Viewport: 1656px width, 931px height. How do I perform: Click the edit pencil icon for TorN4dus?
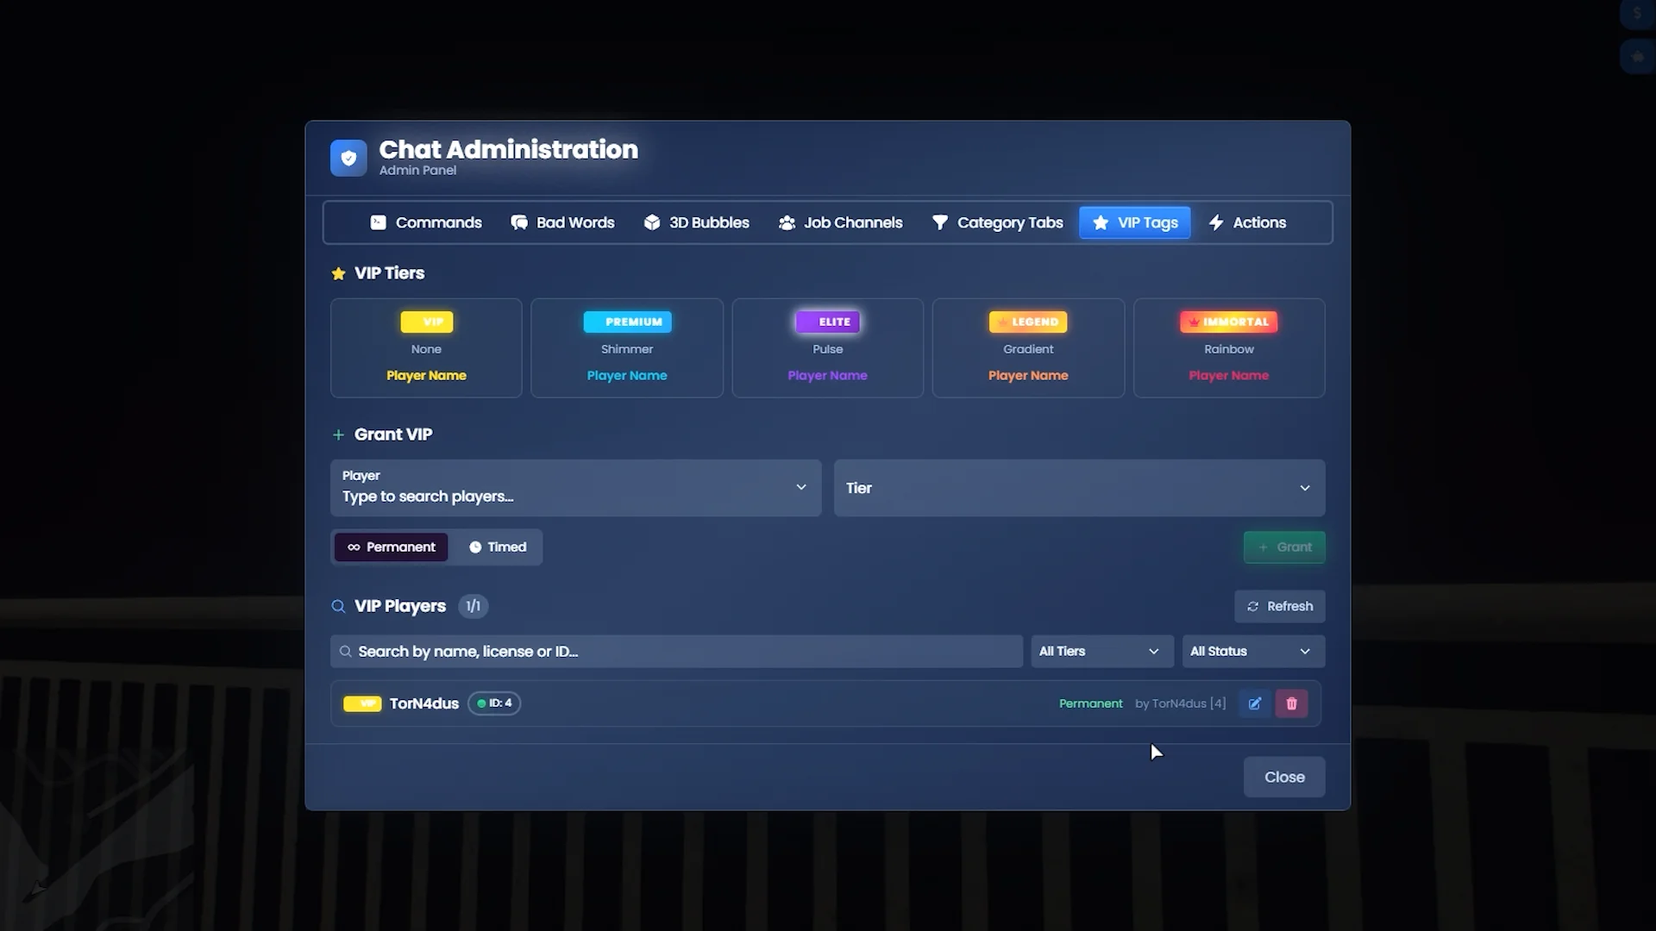pyautogui.click(x=1254, y=703)
